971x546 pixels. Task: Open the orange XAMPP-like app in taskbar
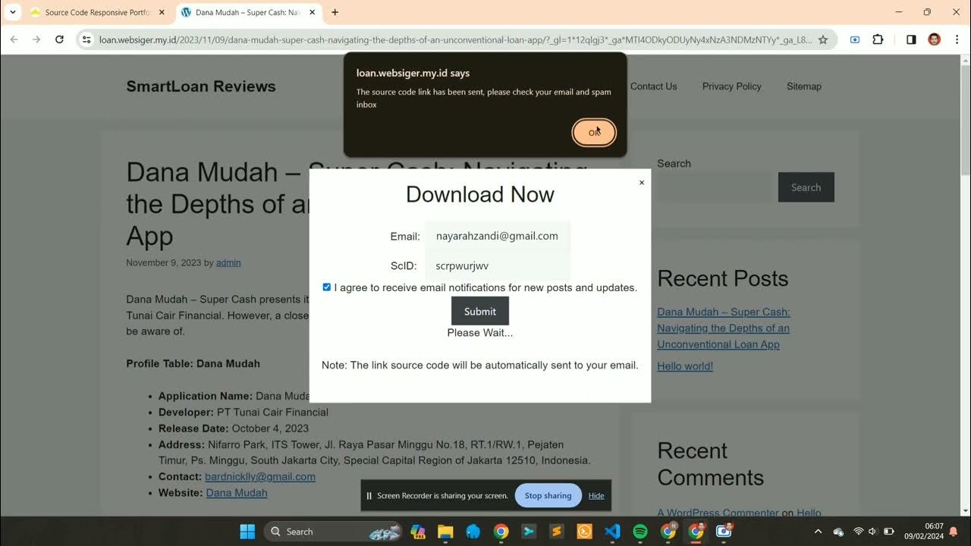click(584, 532)
